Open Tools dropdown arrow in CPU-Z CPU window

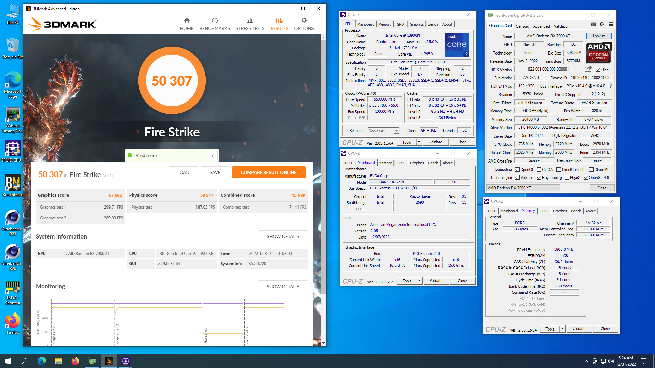point(419,142)
